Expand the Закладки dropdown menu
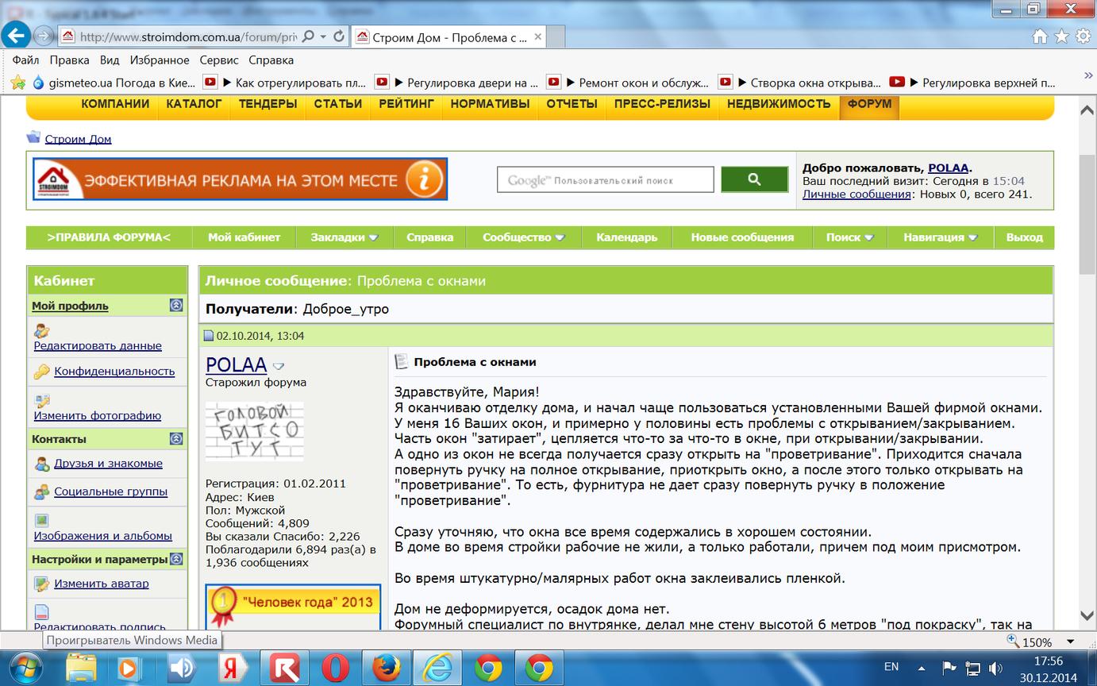This screenshot has height=686, width=1097. [344, 237]
